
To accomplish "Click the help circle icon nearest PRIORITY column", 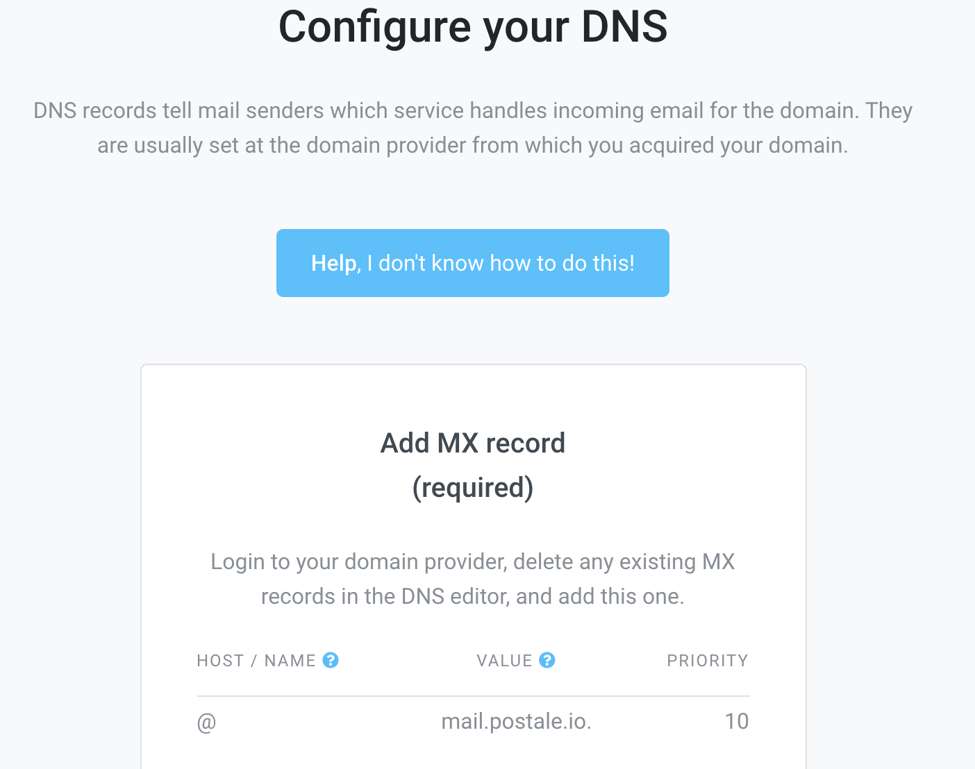I will [x=548, y=660].
